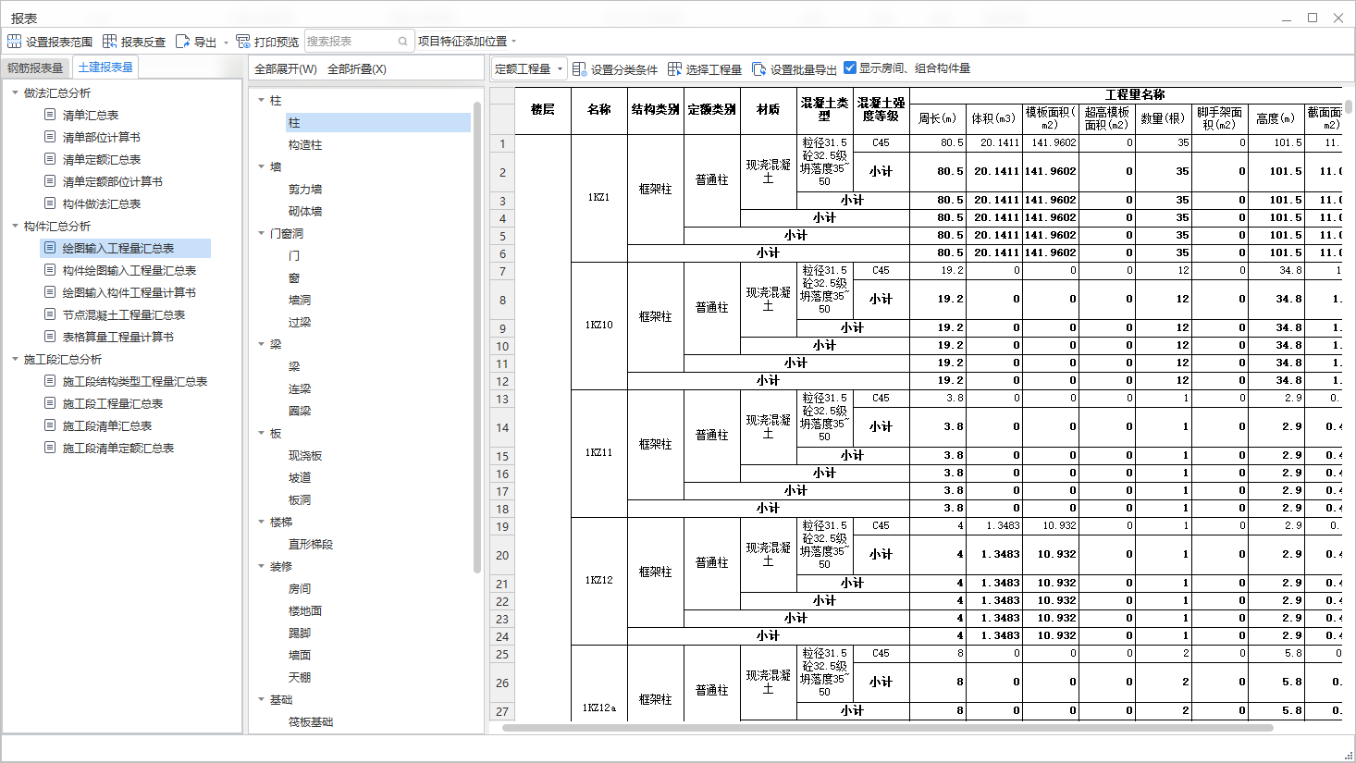The width and height of the screenshot is (1356, 763).
Task: Click the table's horizontal scrollbar
Action: tap(886, 728)
